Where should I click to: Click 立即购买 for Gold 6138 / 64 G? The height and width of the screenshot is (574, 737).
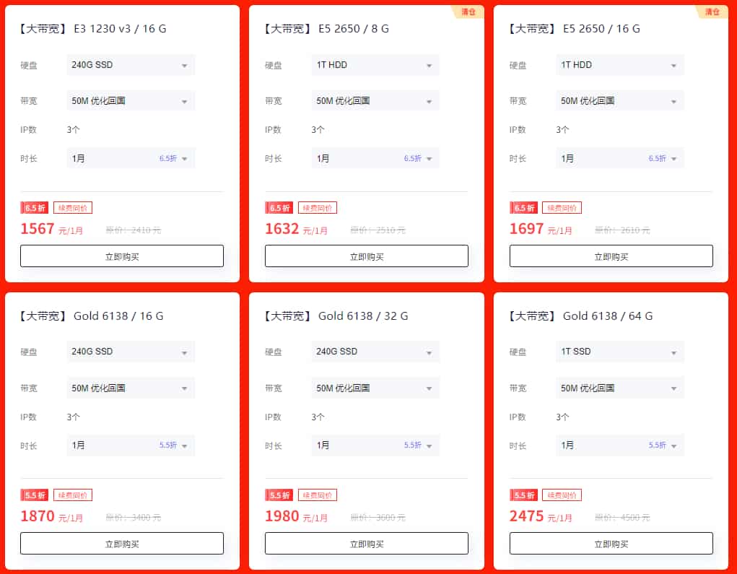point(611,544)
